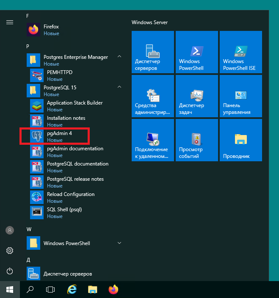Viewport: 279px width, 298px height.
Task: Open Подключение к удаленному tile
Action: click(x=153, y=140)
